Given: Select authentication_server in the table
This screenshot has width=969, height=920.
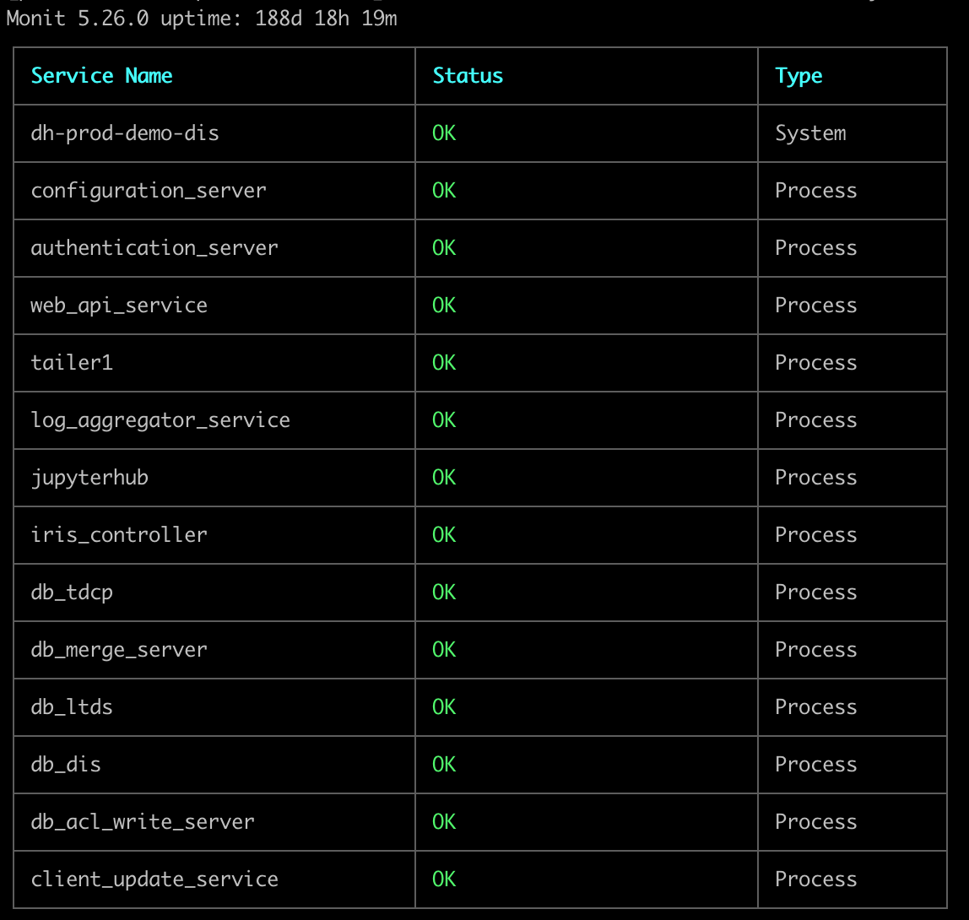Looking at the screenshot, I should point(154,248).
